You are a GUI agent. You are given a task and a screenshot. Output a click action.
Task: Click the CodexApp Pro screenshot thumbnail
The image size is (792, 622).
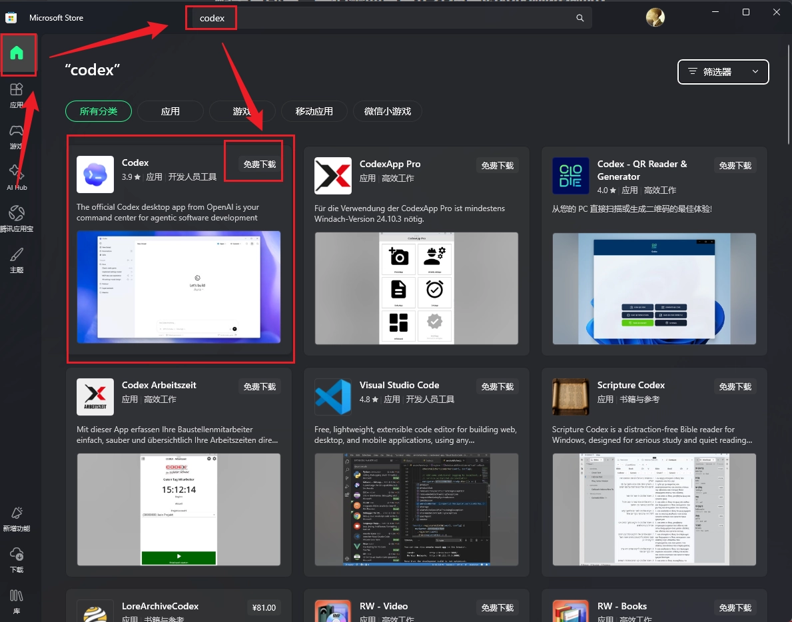coord(416,288)
